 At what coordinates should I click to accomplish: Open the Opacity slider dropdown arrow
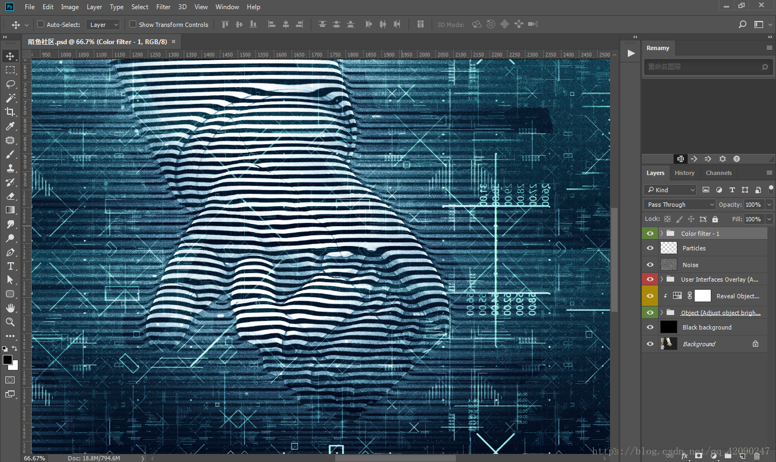[769, 205]
